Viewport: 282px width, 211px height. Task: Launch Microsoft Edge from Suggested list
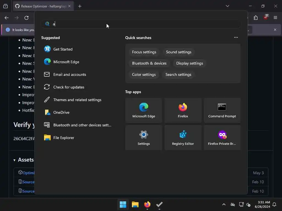pyautogui.click(x=77, y=62)
